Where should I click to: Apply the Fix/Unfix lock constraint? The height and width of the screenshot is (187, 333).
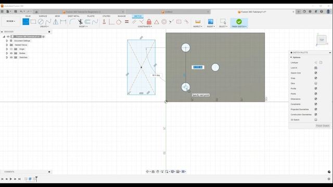coord(149,22)
